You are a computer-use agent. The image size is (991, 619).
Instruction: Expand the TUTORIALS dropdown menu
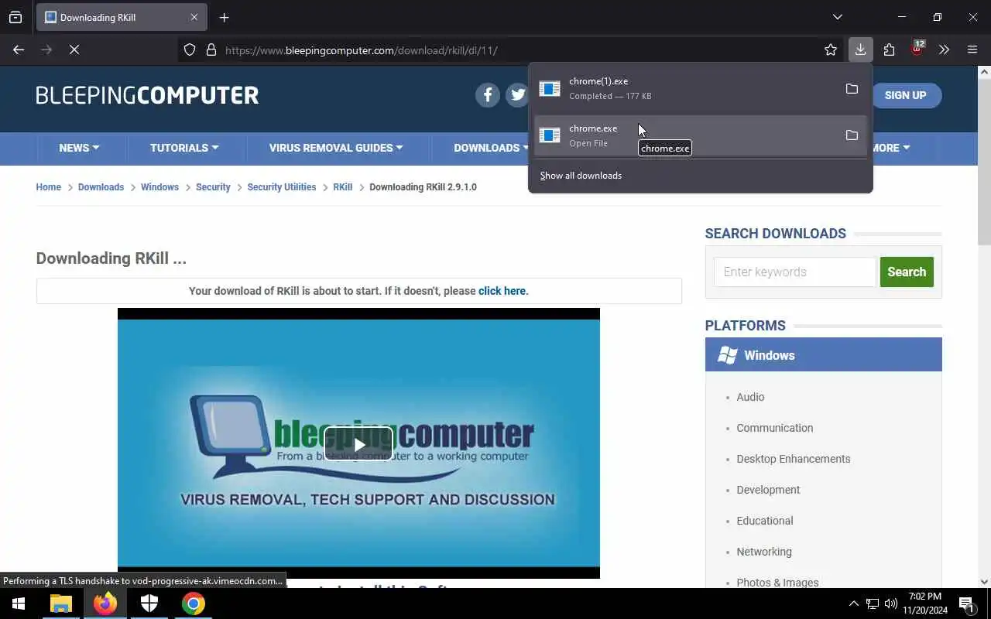(x=184, y=148)
